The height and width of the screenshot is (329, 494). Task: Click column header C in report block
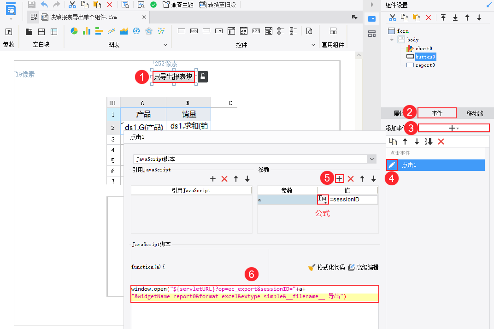point(230,103)
